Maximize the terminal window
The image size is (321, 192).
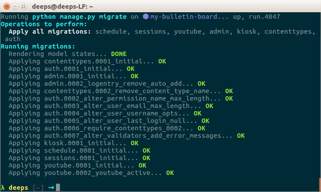coord(24,7)
